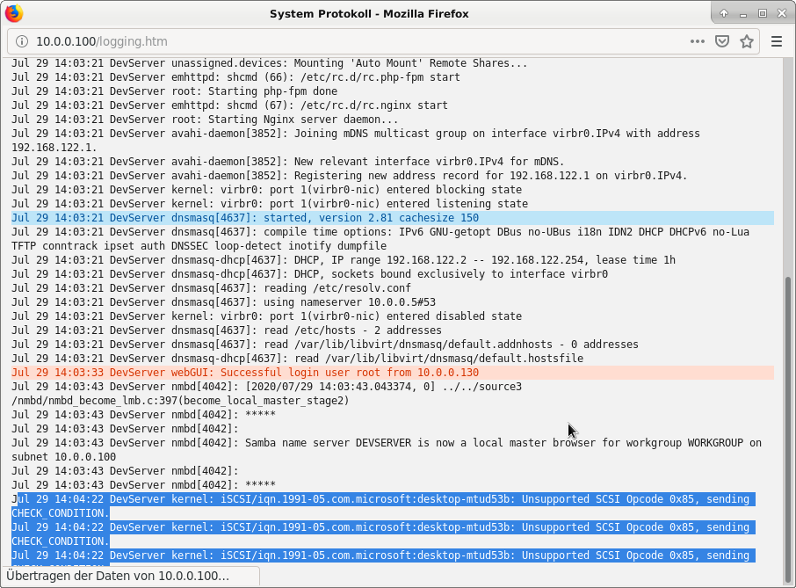796x588 pixels.
Task: Click the Pocket save icon
Action: pyautogui.click(x=722, y=41)
